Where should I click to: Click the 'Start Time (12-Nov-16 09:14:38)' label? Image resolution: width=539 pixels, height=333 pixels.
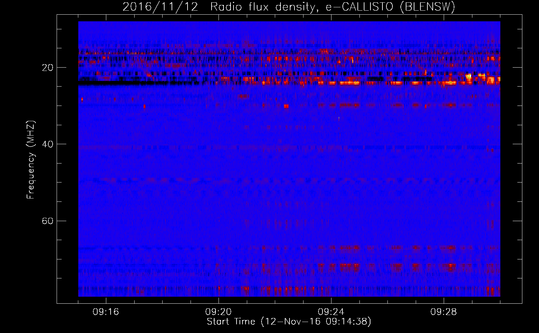coord(289,322)
